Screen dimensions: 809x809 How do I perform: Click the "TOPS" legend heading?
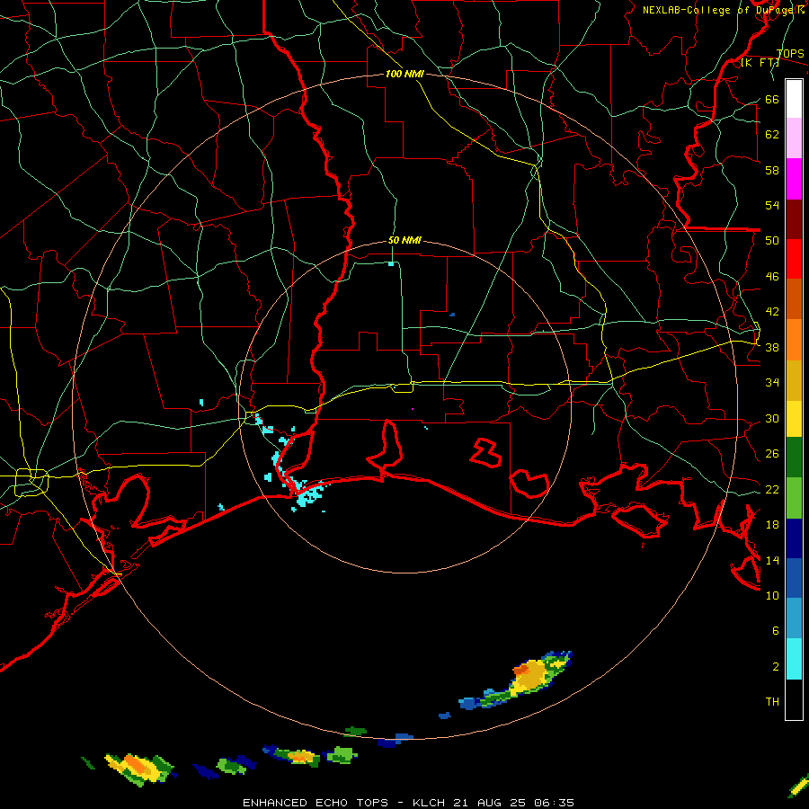coord(790,54)
